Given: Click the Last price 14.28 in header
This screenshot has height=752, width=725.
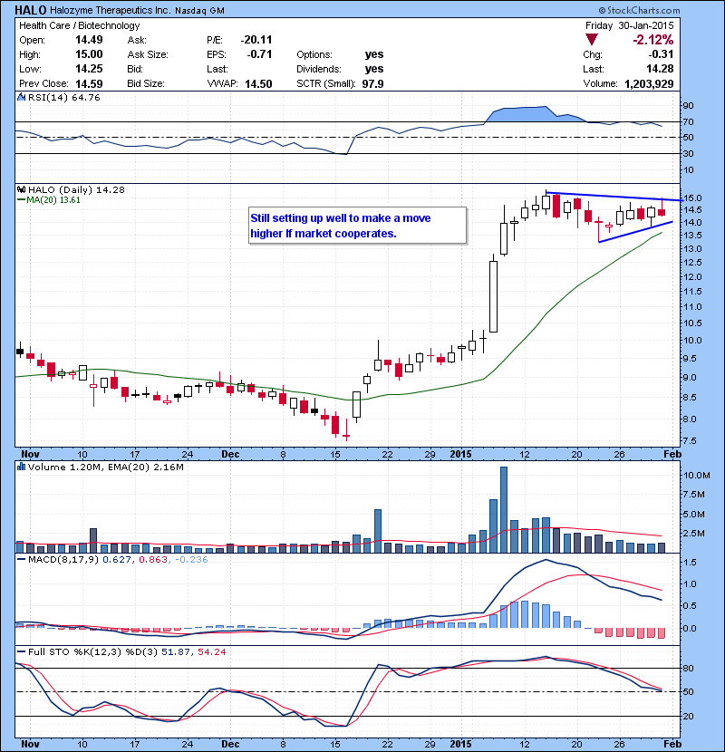Looking at the screenshot, I should (x=661, y=69).
